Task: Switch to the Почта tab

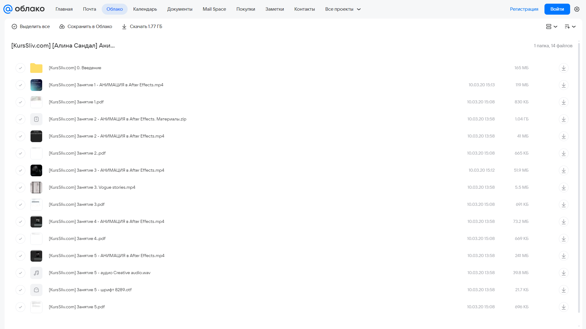Action: pyautogui.click(x=89, y=9)
